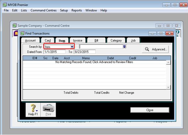This screenshot has height=135, width=188.
Task: Open the Reports menu
Action: (76, 11)
